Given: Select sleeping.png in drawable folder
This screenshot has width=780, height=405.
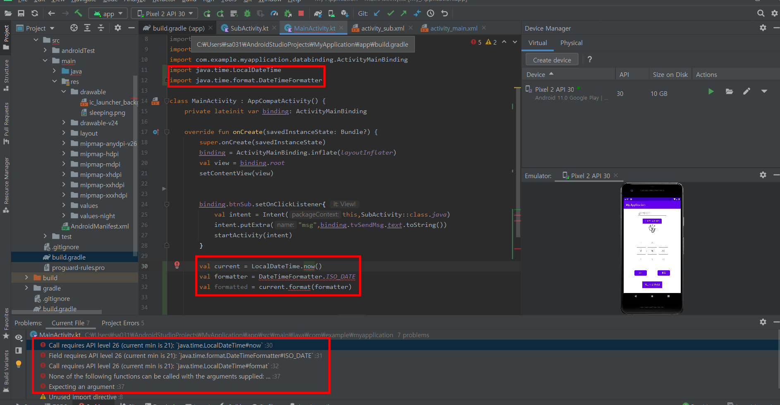Looking at the screenshot, I should 103,113.
